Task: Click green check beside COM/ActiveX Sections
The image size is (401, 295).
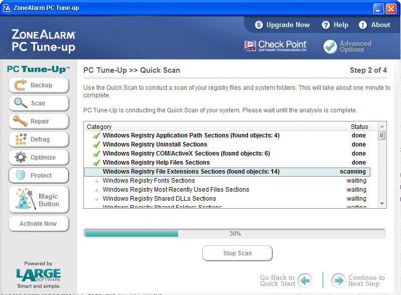Action: click(97, 154)
